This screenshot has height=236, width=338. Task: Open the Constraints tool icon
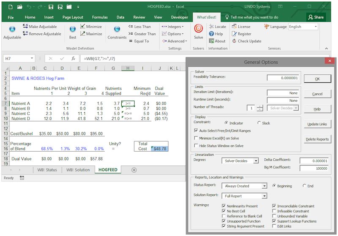117,29
